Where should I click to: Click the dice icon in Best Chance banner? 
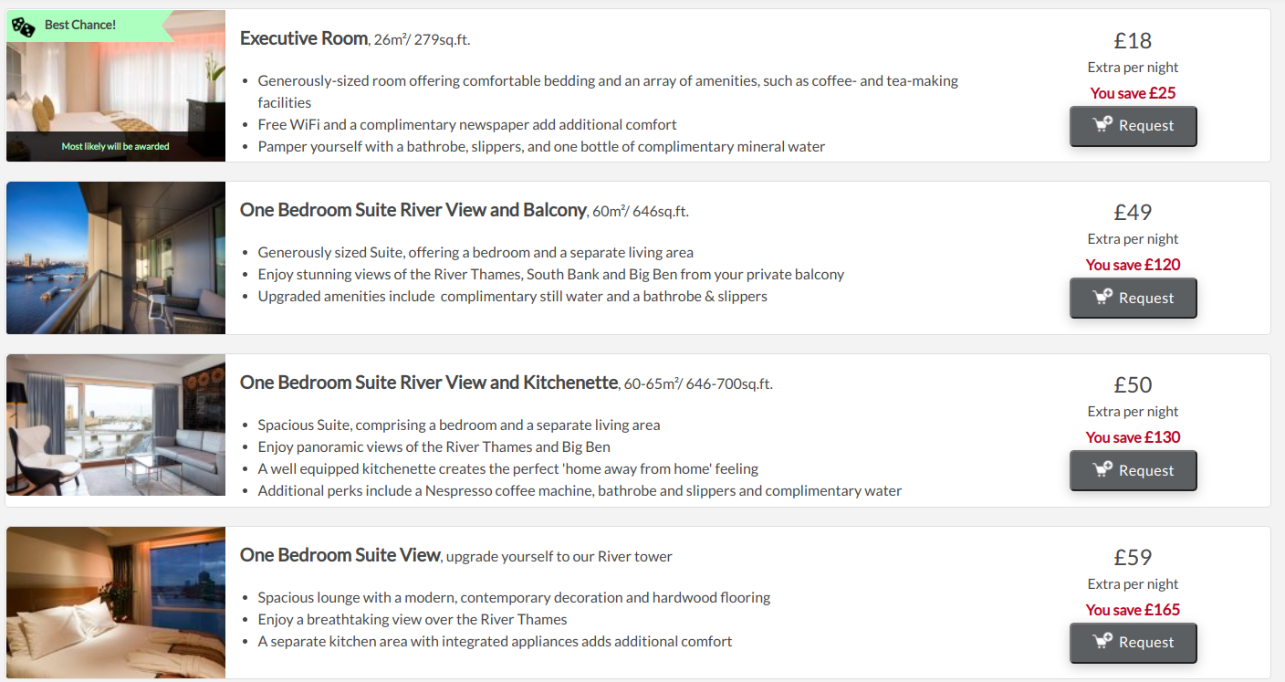tap(24, 26)
